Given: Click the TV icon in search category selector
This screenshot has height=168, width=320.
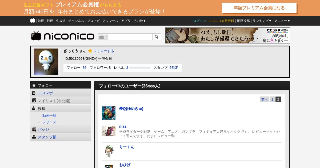Looking at the screenshot, I should [102, 37].
